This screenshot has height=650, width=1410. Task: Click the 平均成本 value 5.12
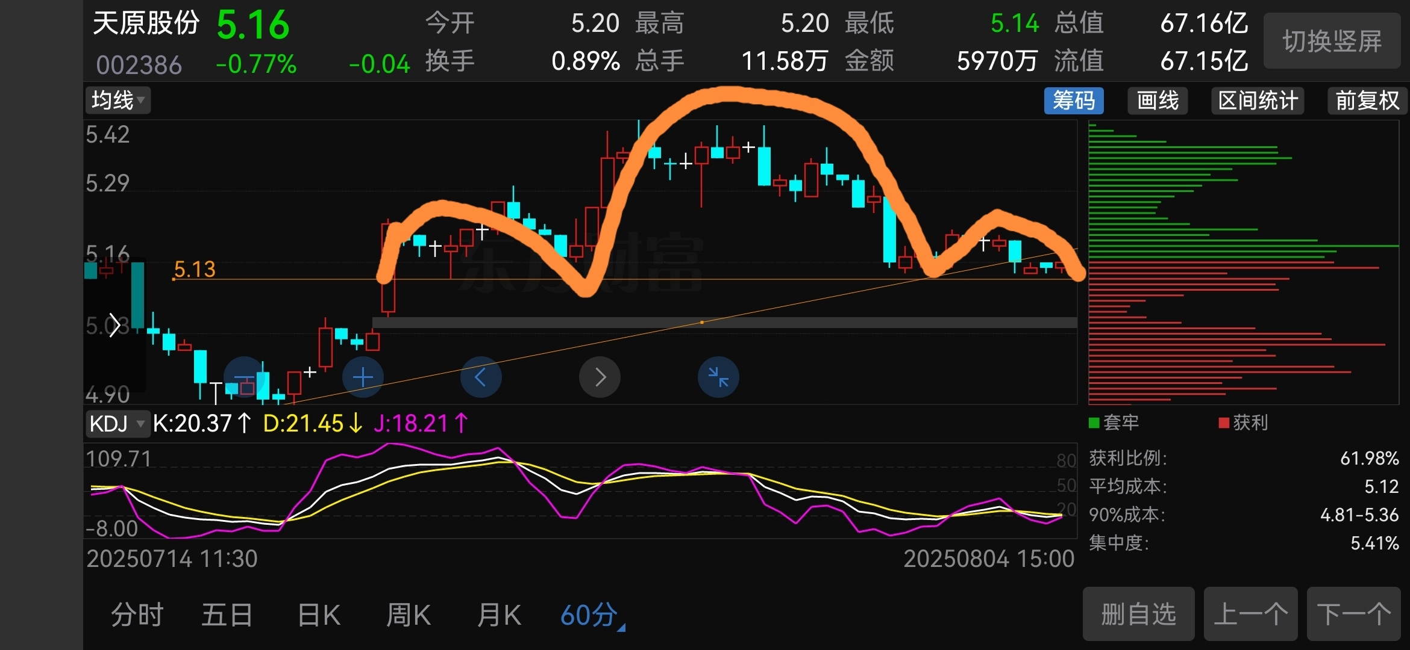pos(1381,486)
